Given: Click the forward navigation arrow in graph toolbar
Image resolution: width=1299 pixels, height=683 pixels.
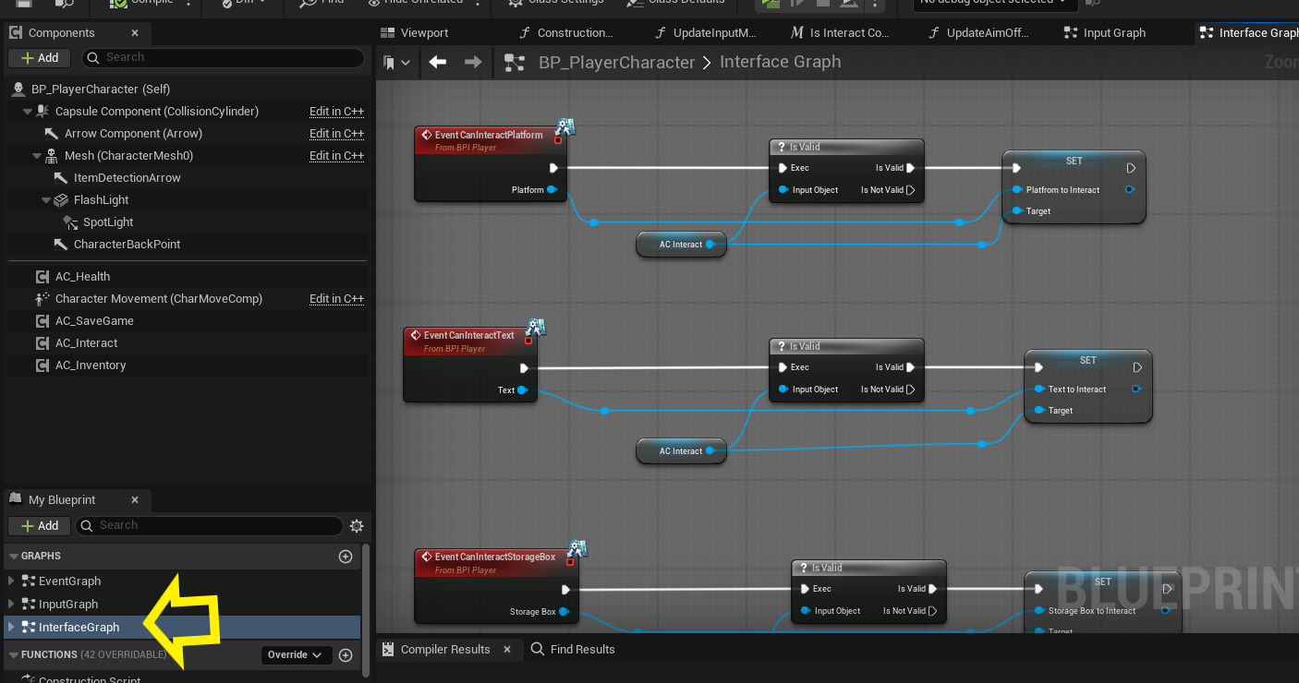Looking at the screenshot, I should pos(473,62).
